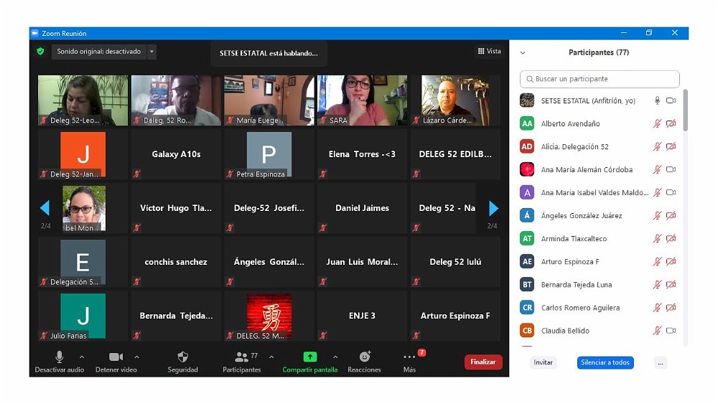Expand audio options chevron beside microphone
Screen dimensions: 718x404
click(81, 357)
